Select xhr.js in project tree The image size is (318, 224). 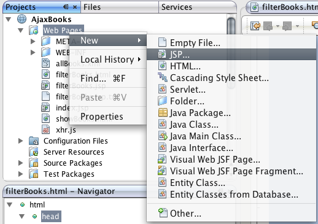tap(66, 130)
